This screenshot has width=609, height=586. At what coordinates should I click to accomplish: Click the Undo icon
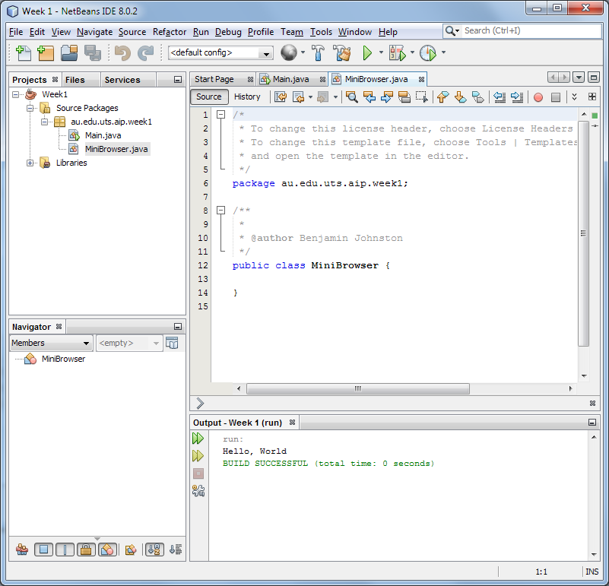click(x=122, y=52)
